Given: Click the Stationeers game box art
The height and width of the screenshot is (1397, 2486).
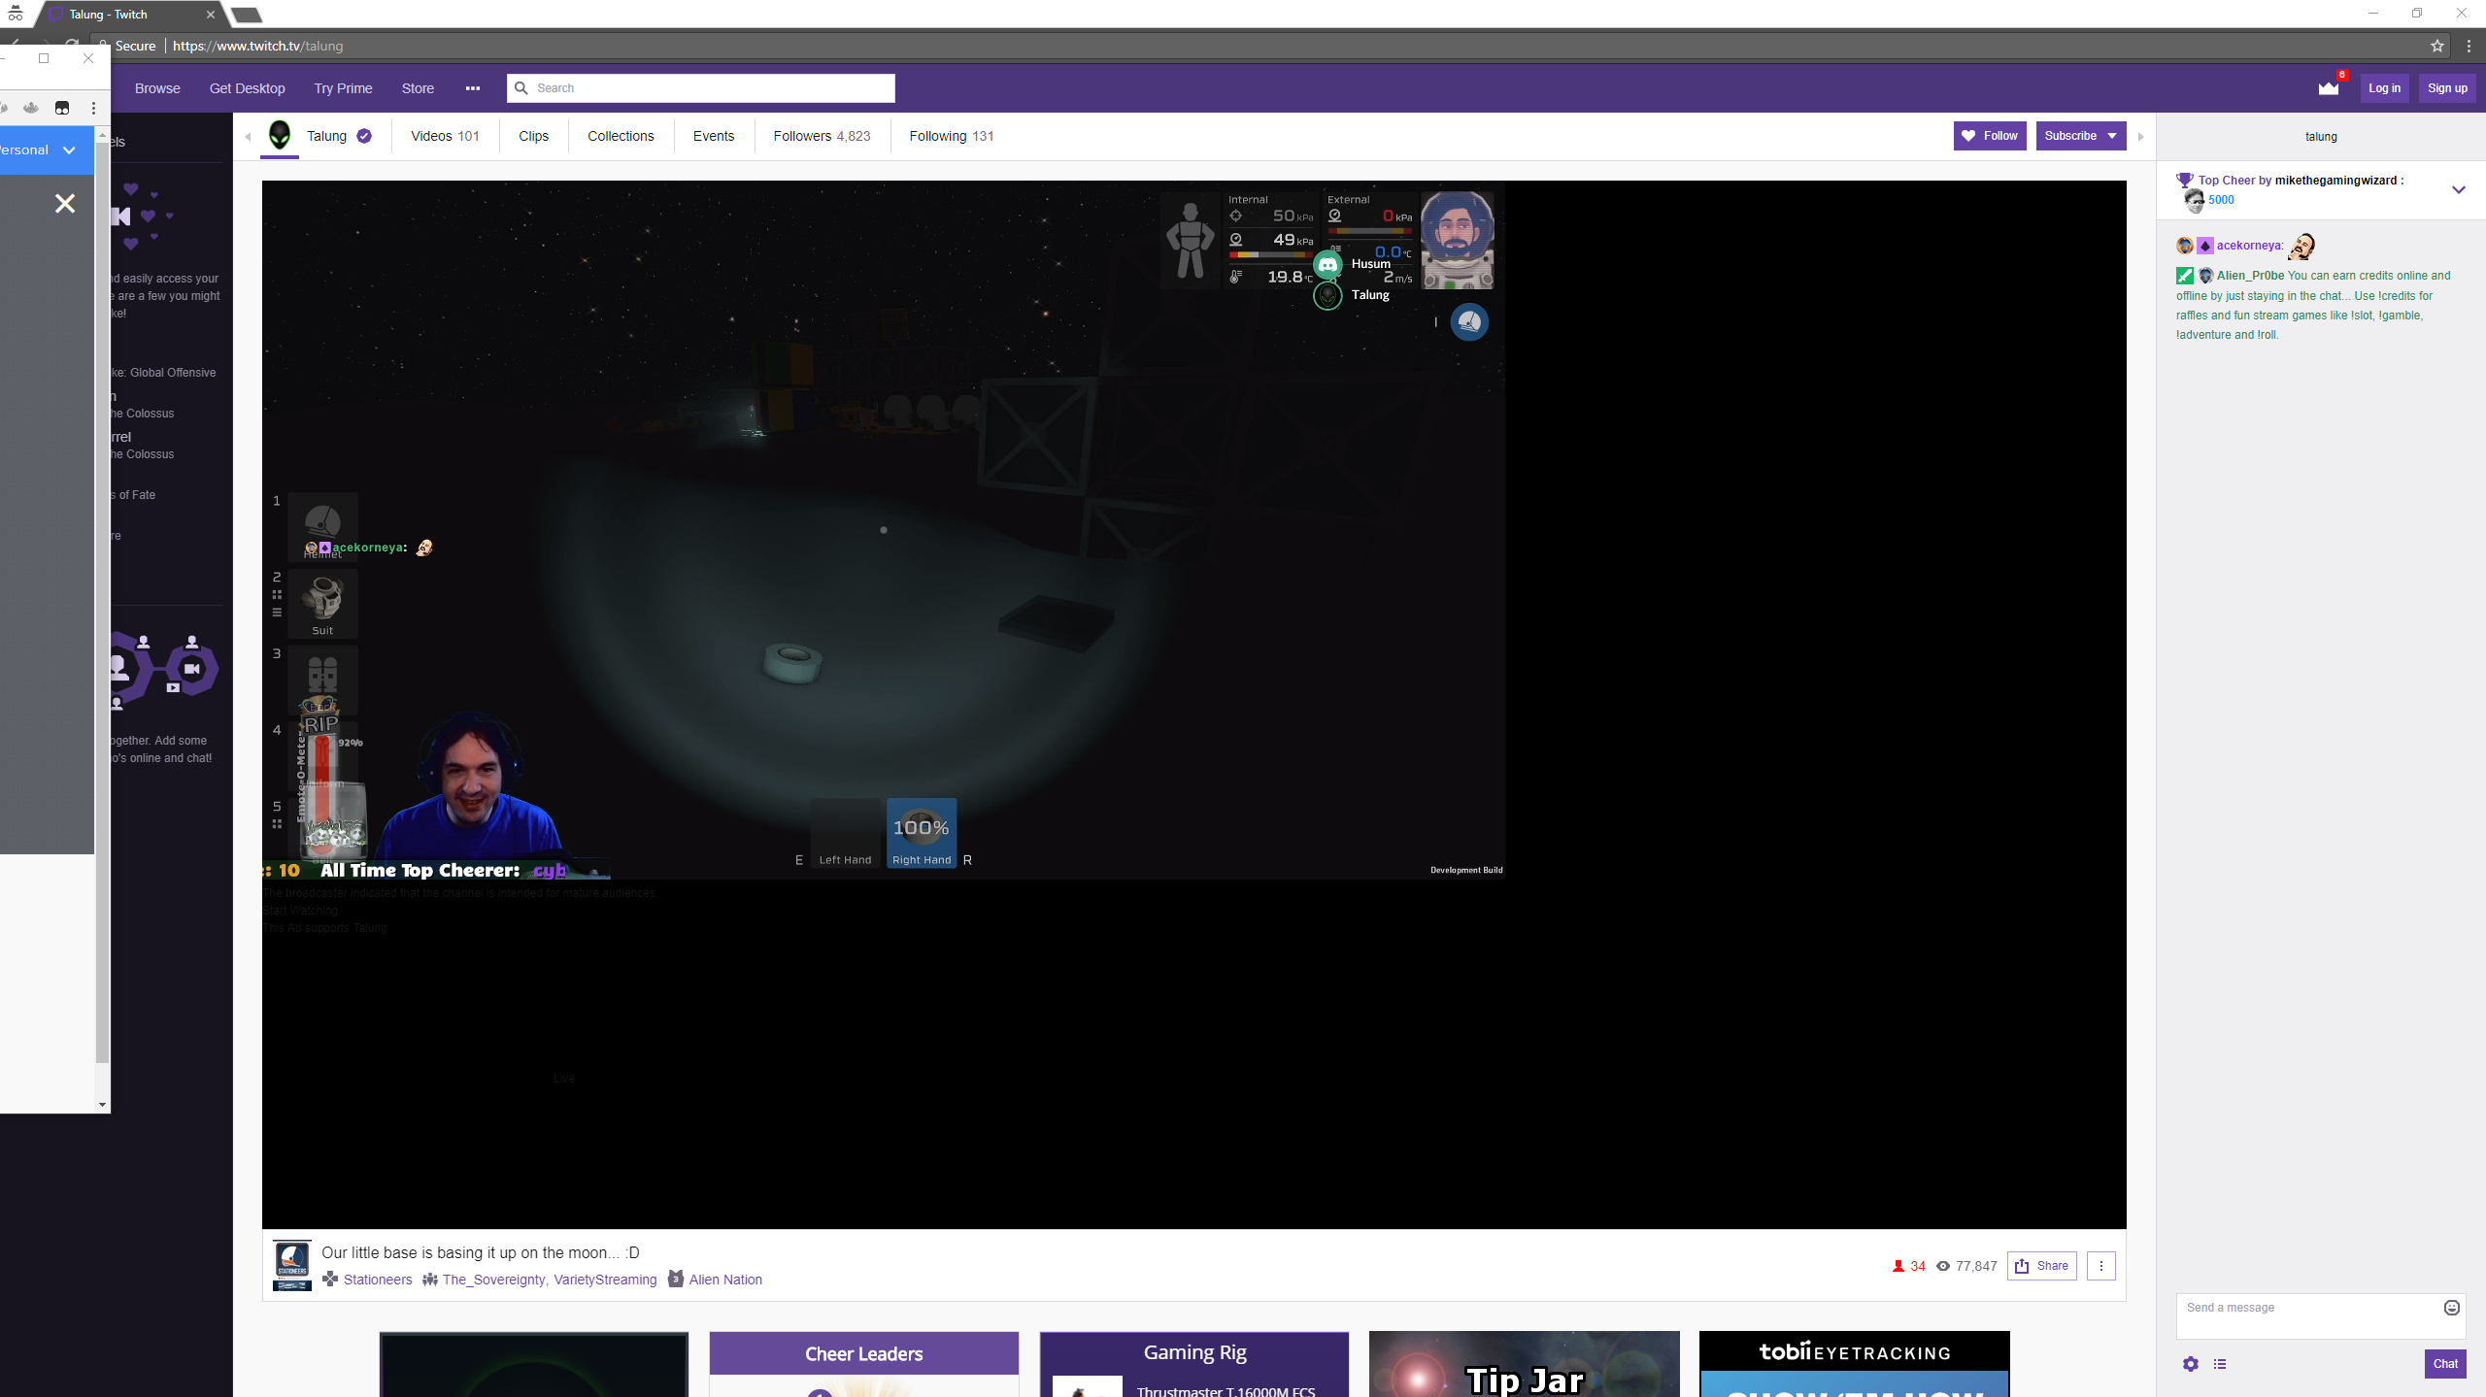Looking at the screenshot, I should [291, 1265].
